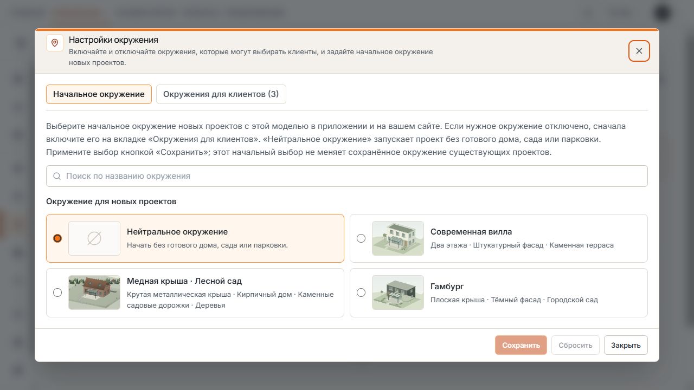The height and width of the screenshot is (390, 694).
Task: Focus the Поиск по названию окружения field
Action: click(x=347, y=176)
